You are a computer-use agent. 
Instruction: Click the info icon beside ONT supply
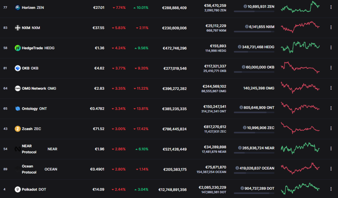coord(241,107)
